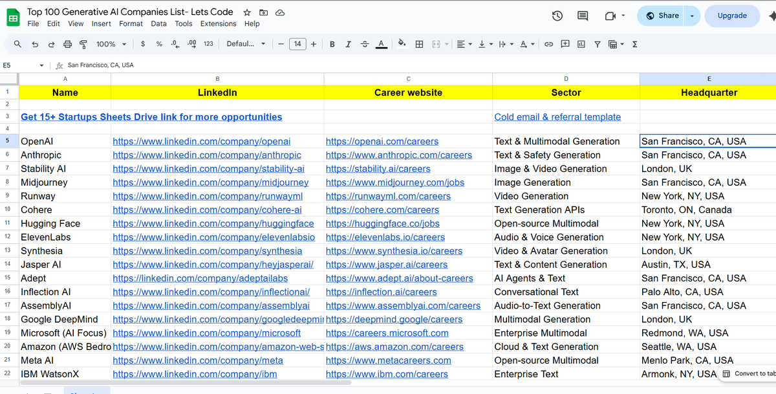Click the insert chart icon
Viewport: 776px width, 394px height.
click(581, 44)
